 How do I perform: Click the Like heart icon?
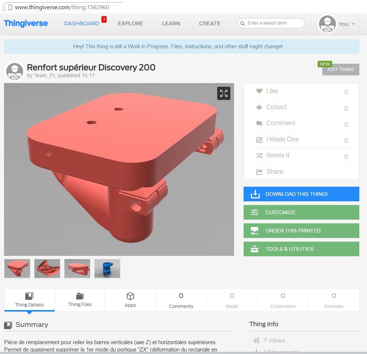259,91
